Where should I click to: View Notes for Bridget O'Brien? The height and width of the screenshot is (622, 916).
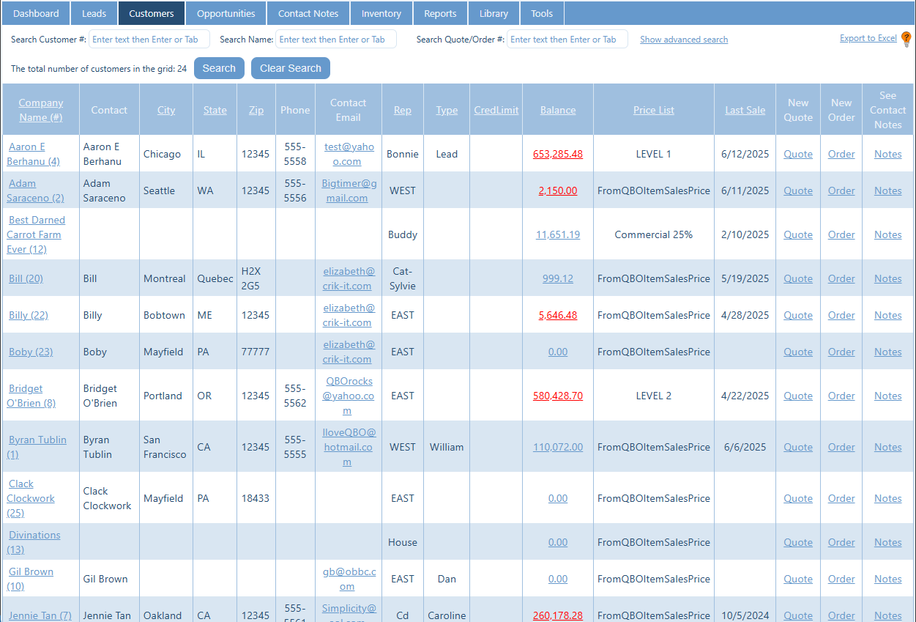point(888,396)
